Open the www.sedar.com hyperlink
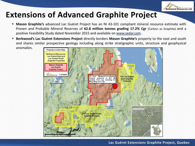The image size is (195, 146). [129, 33]
